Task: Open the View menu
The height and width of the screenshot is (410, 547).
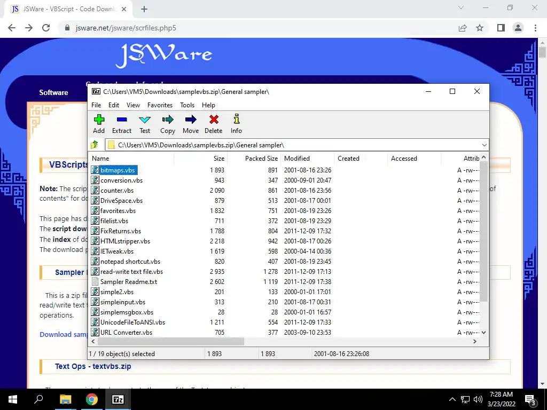Action: 133,105
